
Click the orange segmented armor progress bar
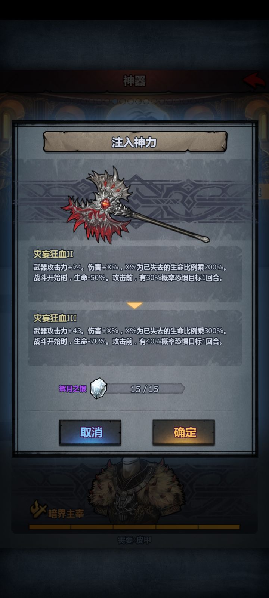[134, 527]
